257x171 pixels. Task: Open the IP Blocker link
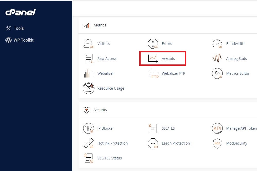click(106, 128)
